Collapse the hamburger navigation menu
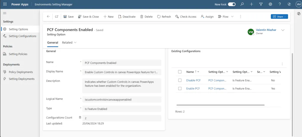Image resolution: width=302 pixels, height=137 pixels. 5,13
